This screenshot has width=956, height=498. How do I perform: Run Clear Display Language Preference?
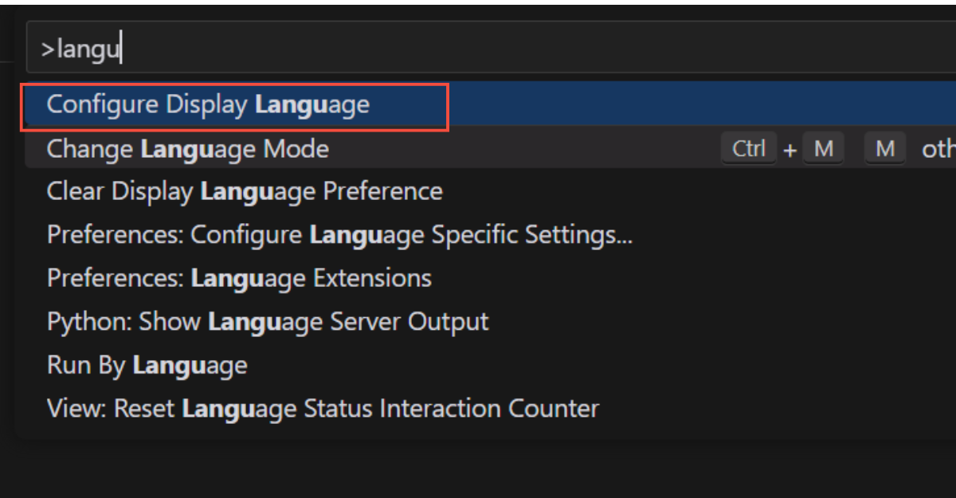coord(244,192)
